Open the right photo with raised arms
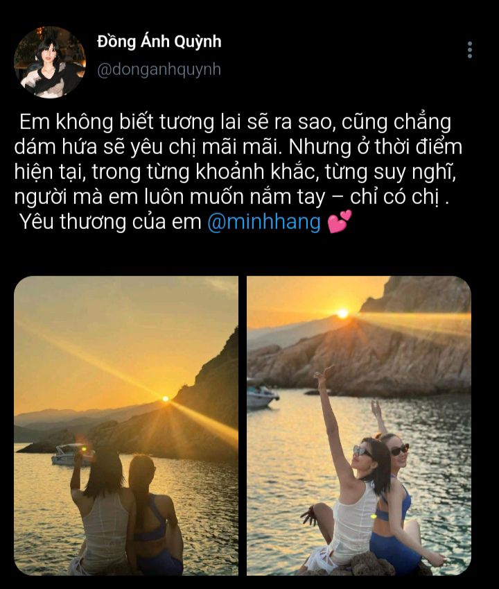 [359, 425]
